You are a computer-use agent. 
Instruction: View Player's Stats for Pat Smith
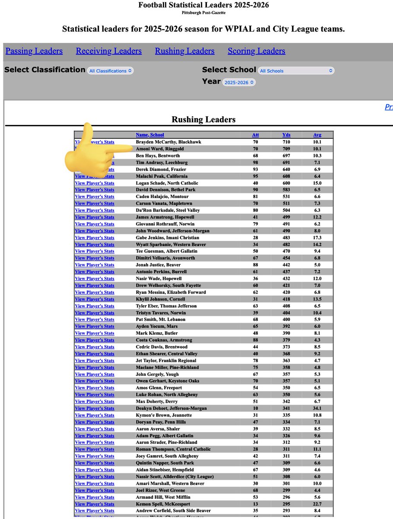point(95,319)
